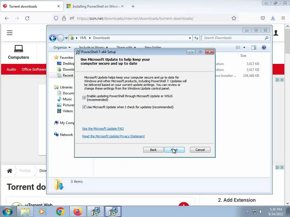Open the Firefox application menu

[x=283, y=18]
